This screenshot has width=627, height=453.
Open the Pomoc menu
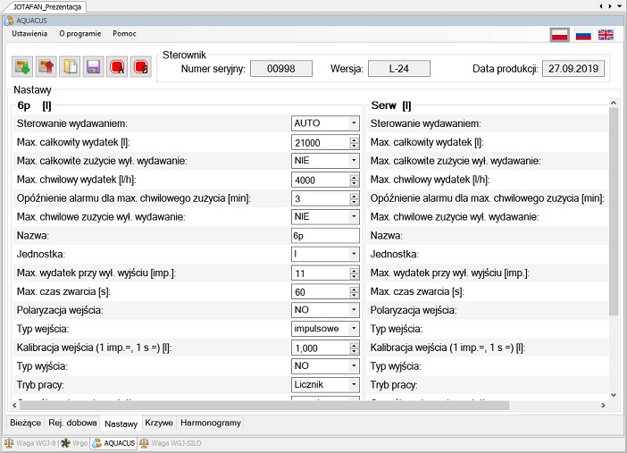click(x=124, y=34)
